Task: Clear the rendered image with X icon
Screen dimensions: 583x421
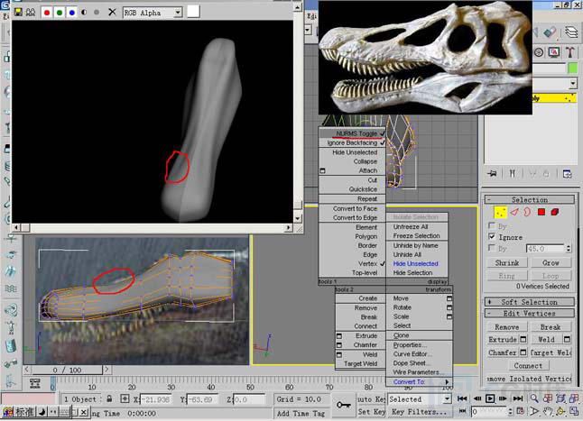Action: click(112, 13)
